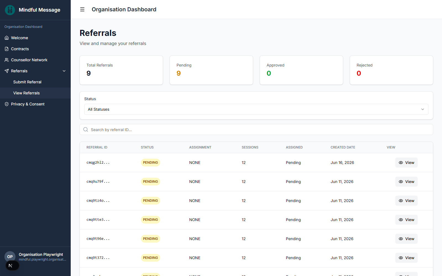View referral cmq9u79f
This screenshot has height=276, width=442.
coord(406,182)
